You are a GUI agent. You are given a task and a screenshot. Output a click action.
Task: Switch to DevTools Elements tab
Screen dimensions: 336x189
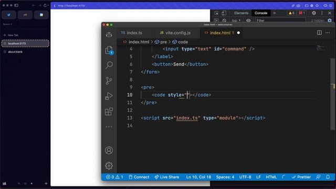coord(241,13)
